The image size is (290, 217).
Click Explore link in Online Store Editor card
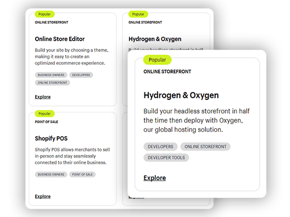(43, 97)
